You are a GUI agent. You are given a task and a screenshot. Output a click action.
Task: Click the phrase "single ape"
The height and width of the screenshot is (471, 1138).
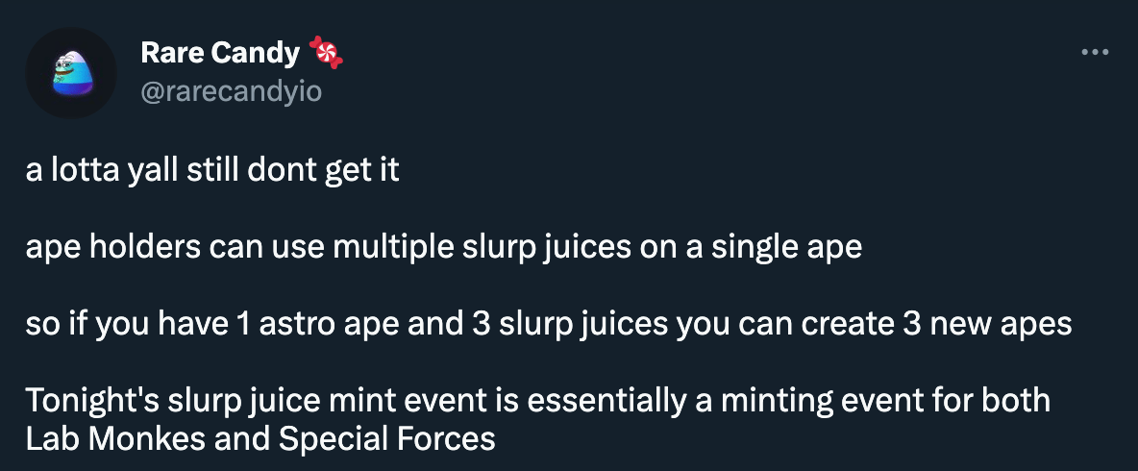tap(786, 248)
